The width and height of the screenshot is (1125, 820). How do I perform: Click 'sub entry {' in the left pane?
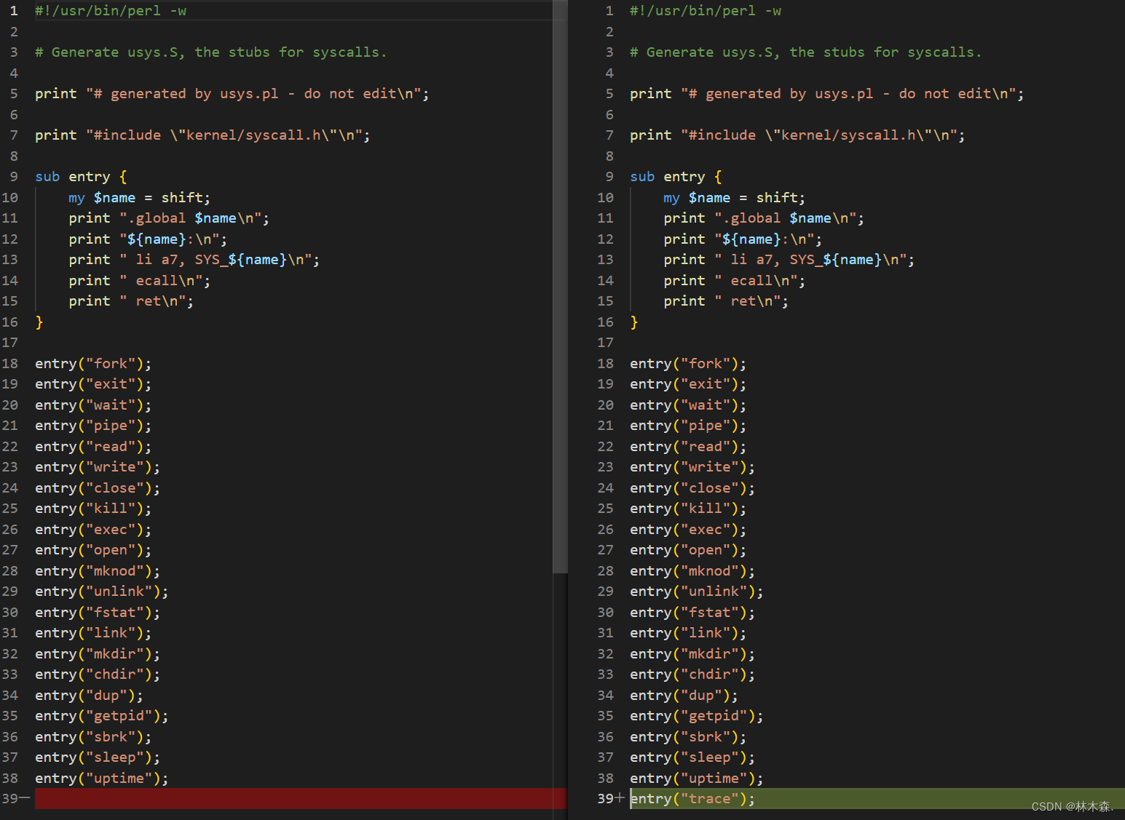[81, 177]
